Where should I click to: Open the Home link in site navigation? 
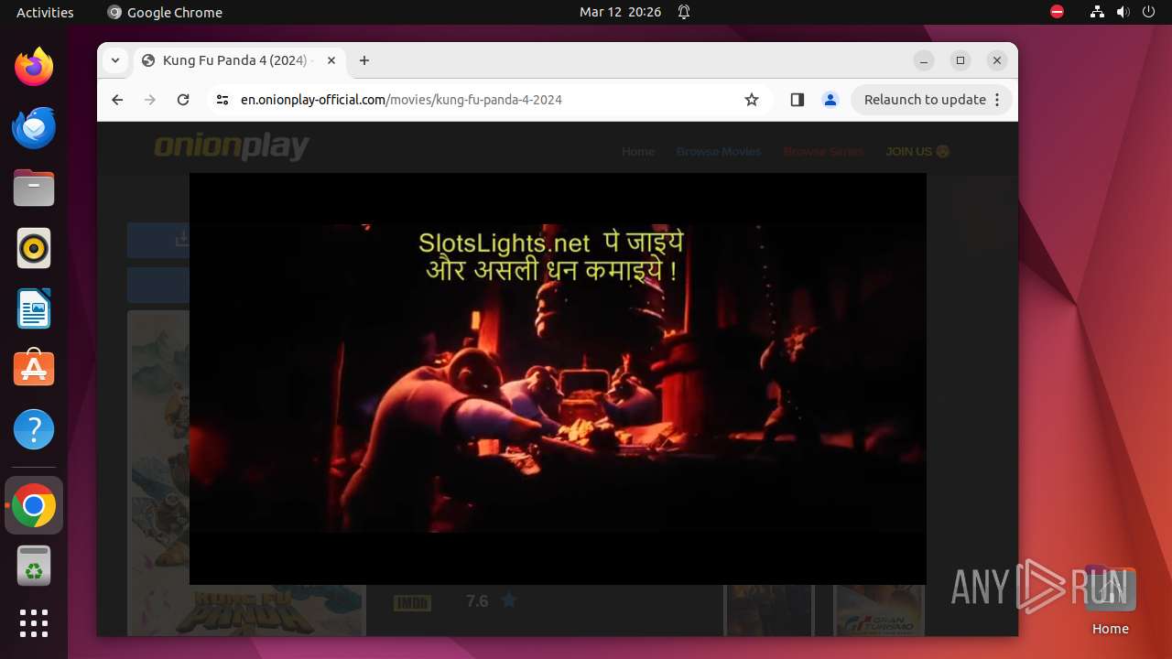pos(638,151)
